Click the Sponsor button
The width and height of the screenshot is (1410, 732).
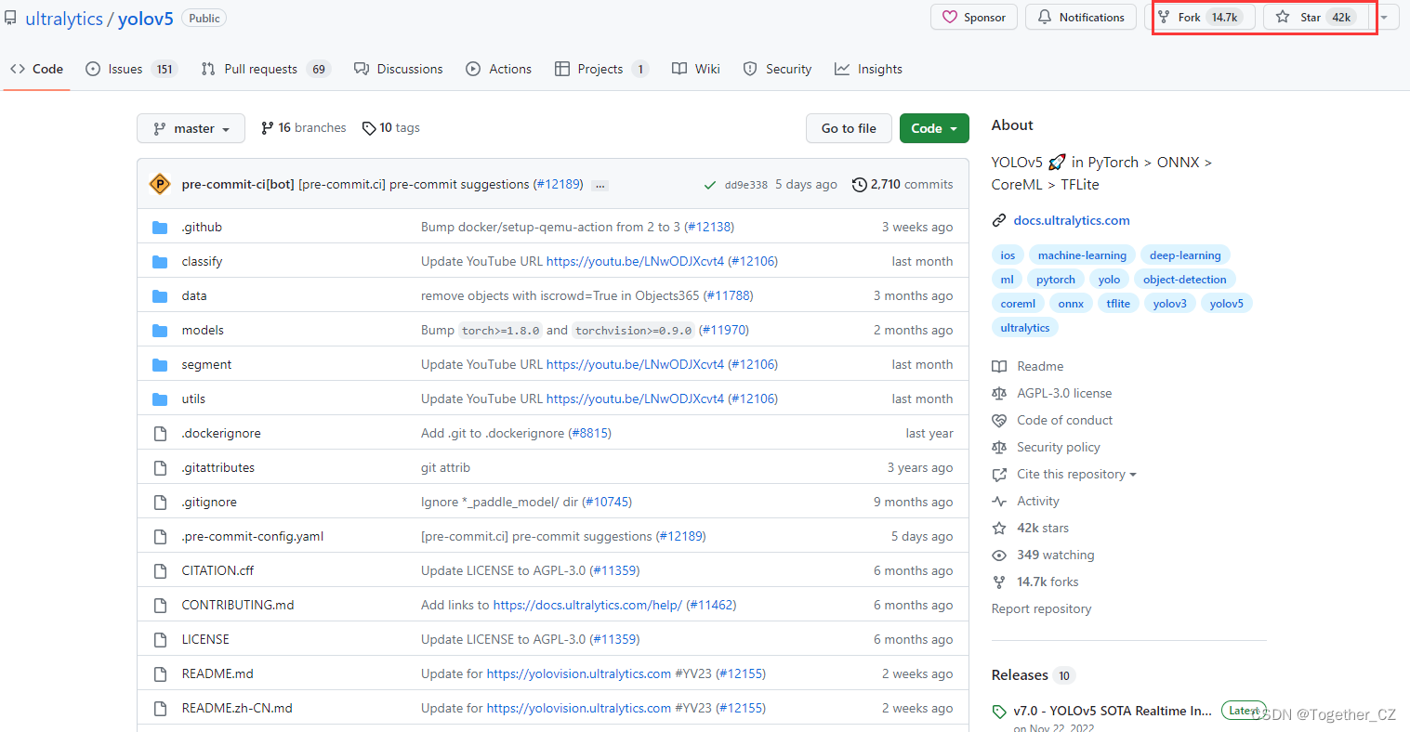974,18
